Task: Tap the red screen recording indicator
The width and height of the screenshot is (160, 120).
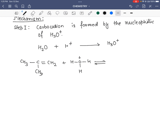Action: (136, 1)
